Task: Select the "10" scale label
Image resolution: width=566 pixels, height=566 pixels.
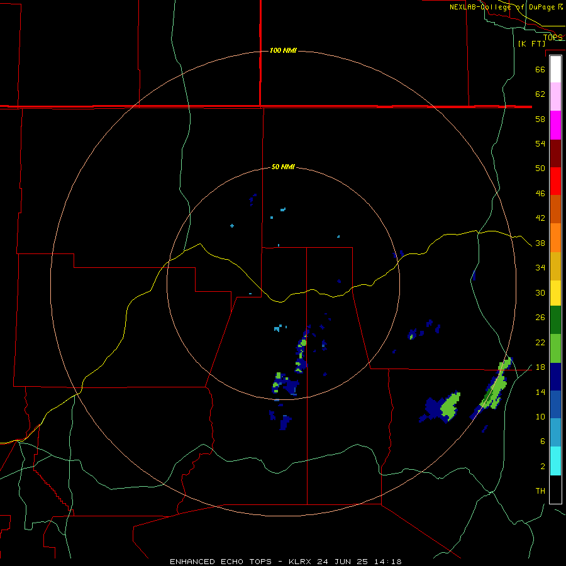Action: (x=540, y=416)
